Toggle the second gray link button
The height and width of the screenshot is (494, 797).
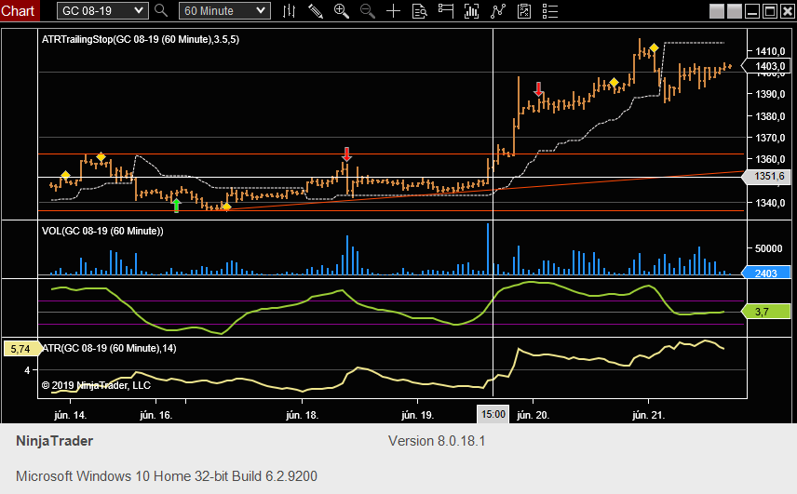tap(733, 11)
